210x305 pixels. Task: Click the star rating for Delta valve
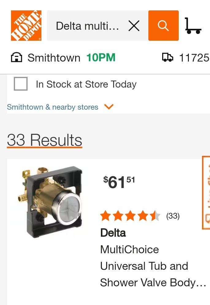[130, 216]
